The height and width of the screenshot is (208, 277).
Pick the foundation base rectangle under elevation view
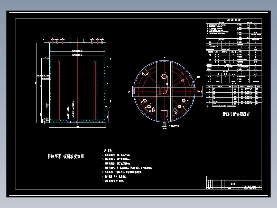[x=77, y=125]
